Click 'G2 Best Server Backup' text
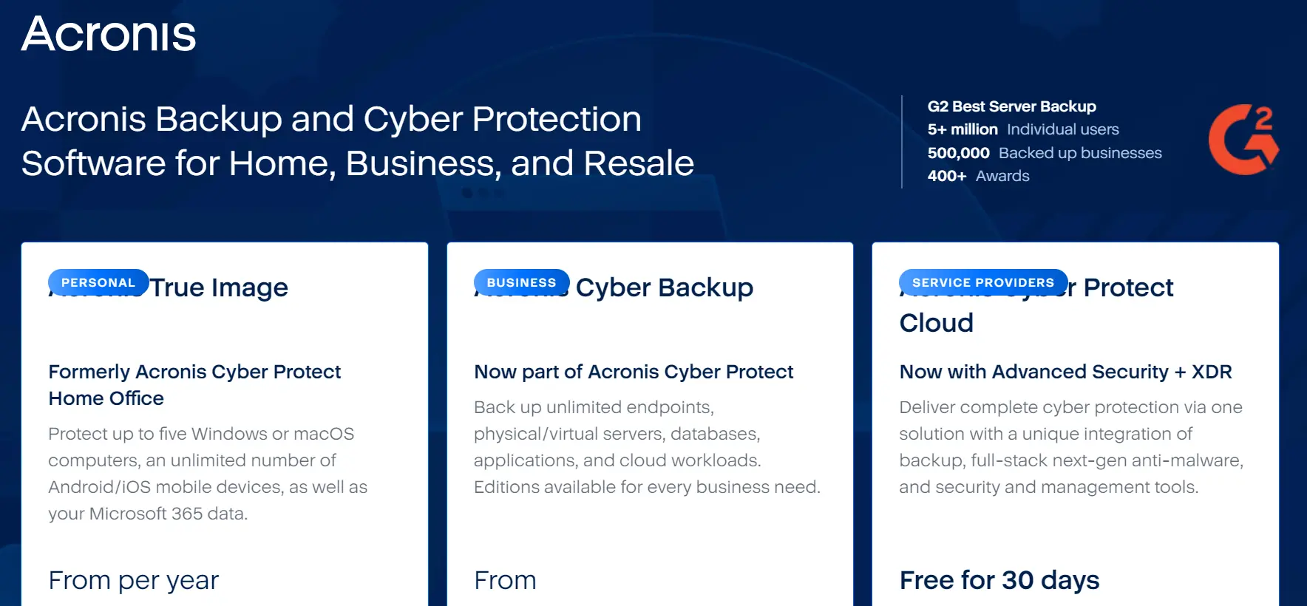Image resolution: width=1307 pixels, height=606 pixels. tap(1011, 106)
